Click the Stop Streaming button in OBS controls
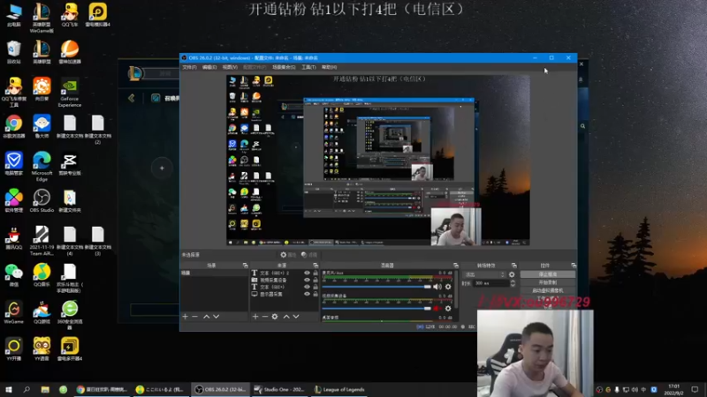Image resolution: width=707 pixels, height=397 pixels. click(547, 274)
